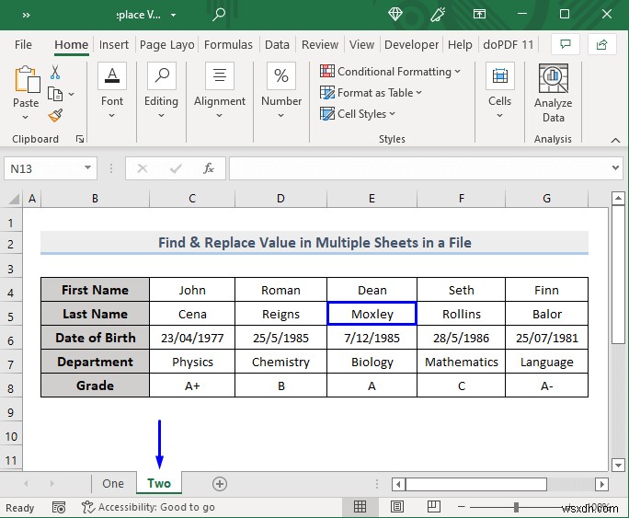Open Conditional Formatting dropdown
This screenshot has height=518, width=629.
390,72
